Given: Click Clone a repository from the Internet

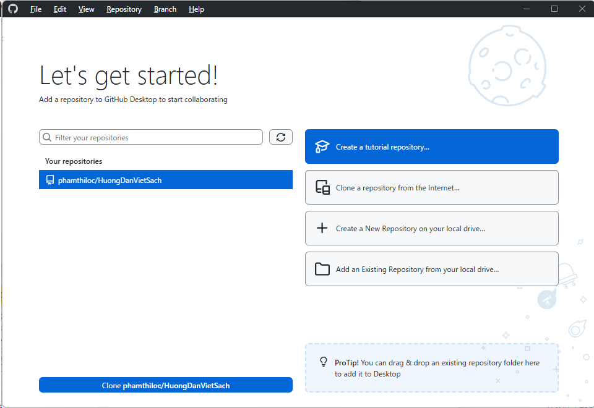Looking at the screenshot, I should point(431,187).
